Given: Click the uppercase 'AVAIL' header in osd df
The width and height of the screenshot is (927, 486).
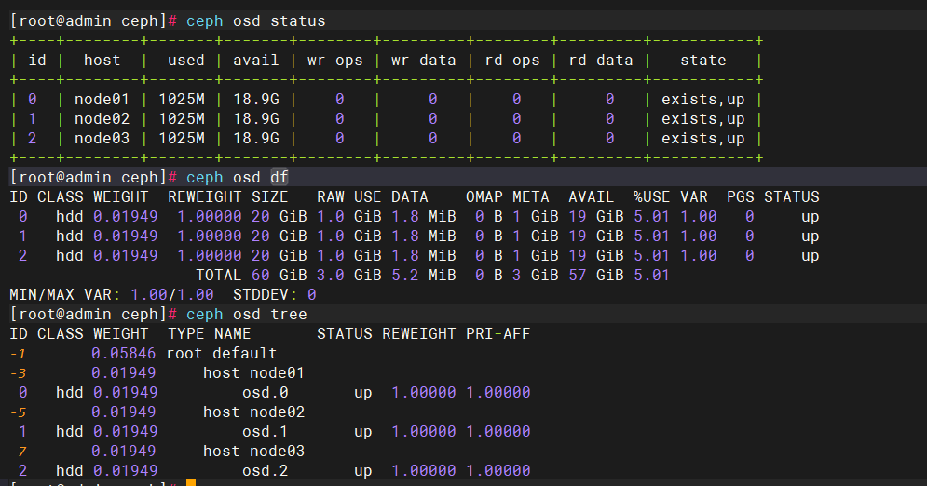Looking at the screenshot, I should tap(592, 196).
